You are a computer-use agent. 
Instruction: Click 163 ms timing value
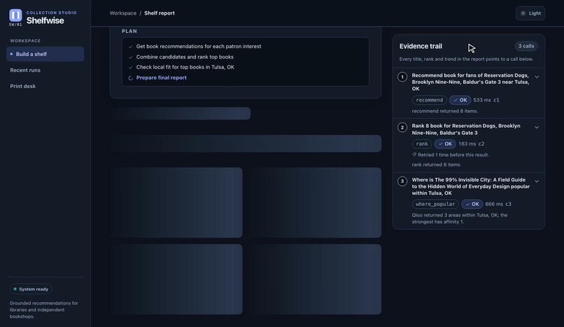tap(467, 144)
